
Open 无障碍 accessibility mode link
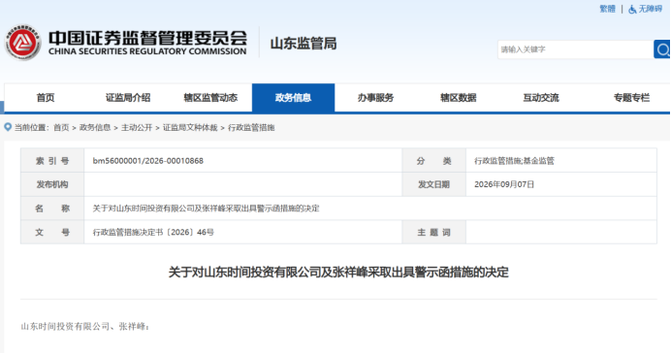(x=650, y=9)
